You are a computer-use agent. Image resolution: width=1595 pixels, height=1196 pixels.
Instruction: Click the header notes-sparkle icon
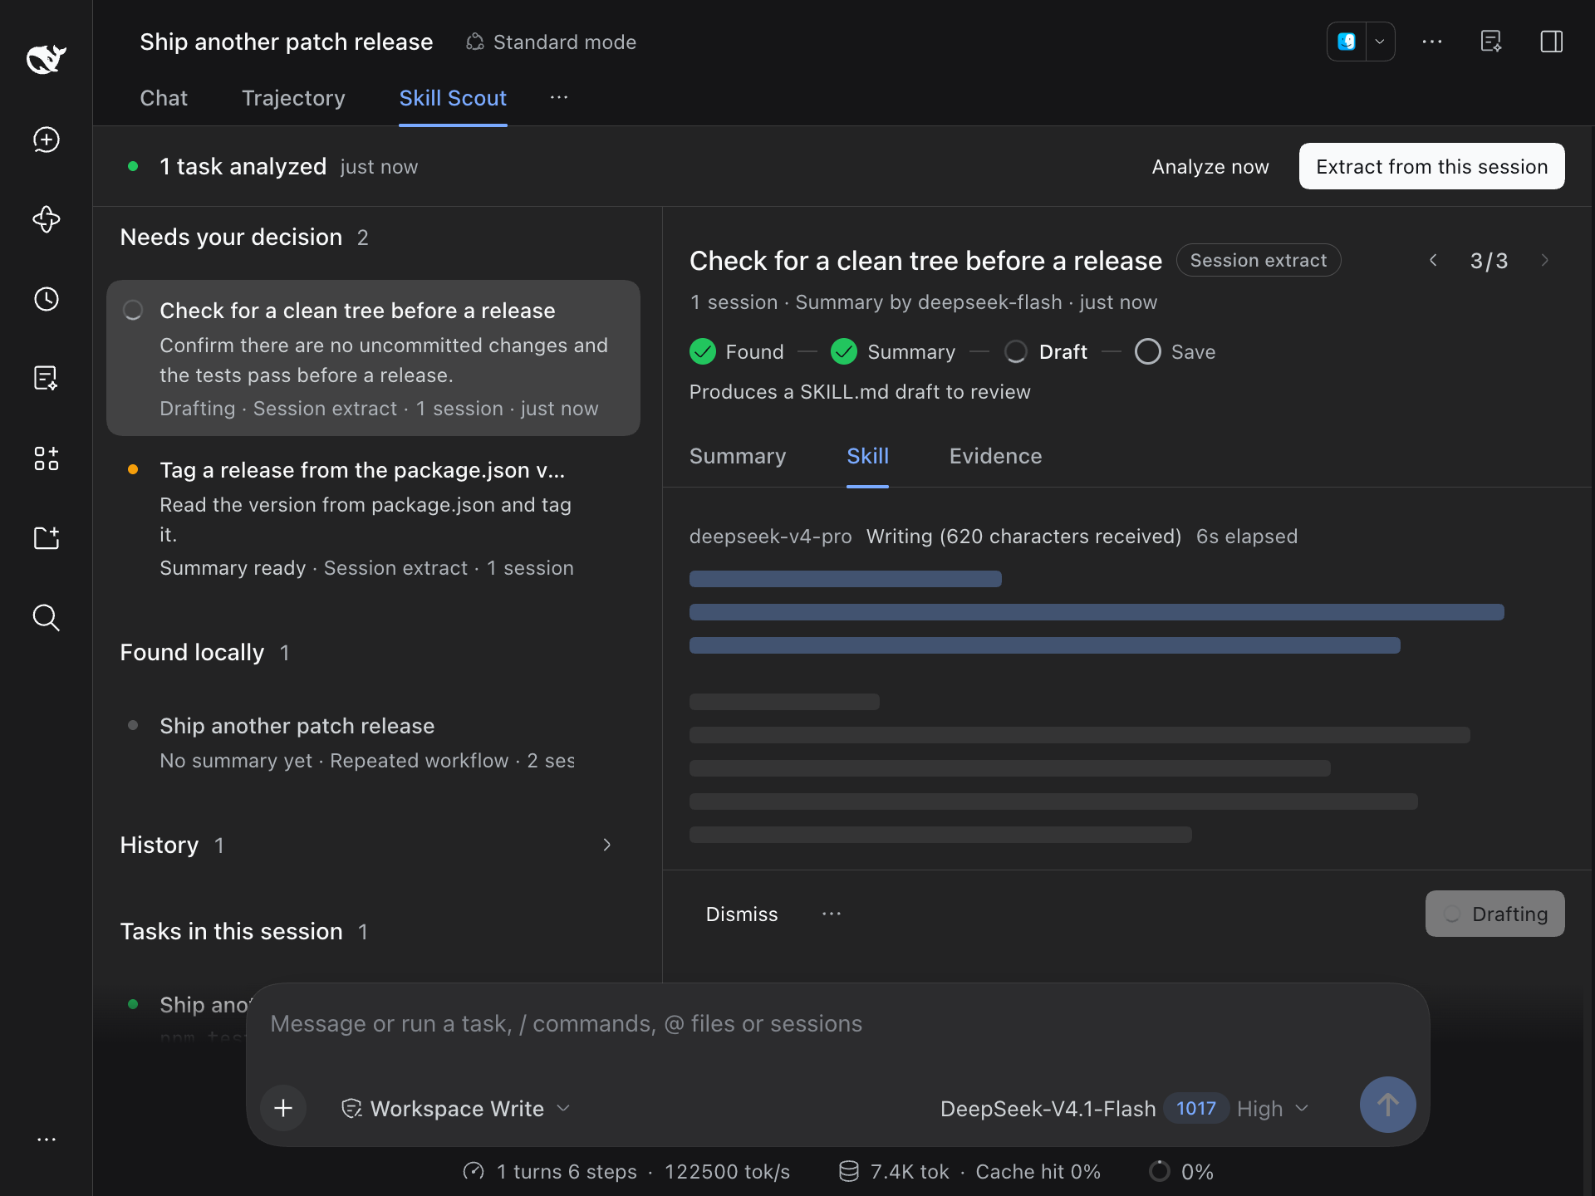click(x=1491, y=42)
